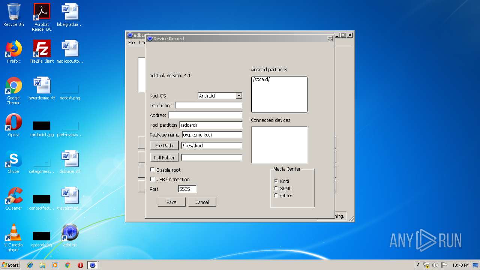Open mstest.png file icon
This screenshot has width=480, height=270.
(x=70, y=92)
